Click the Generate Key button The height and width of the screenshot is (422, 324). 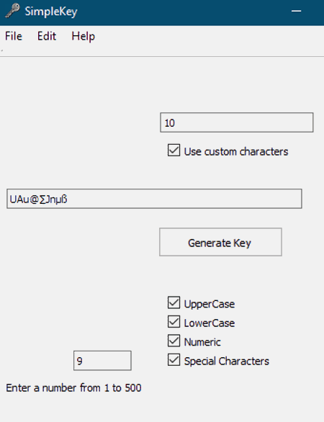pos(220,242)
